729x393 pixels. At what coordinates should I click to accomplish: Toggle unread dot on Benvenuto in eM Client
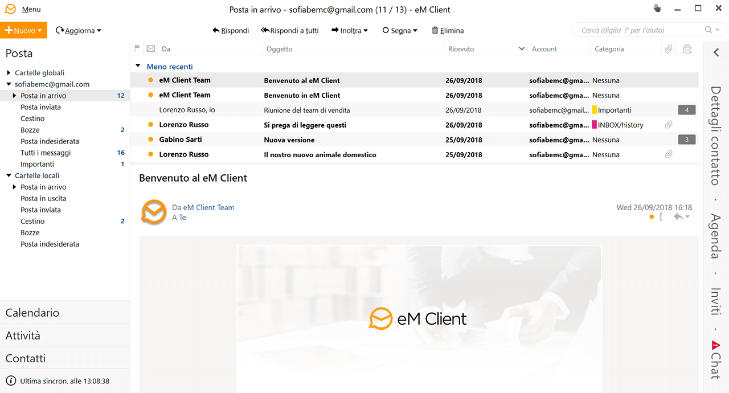tap(150, 95)
